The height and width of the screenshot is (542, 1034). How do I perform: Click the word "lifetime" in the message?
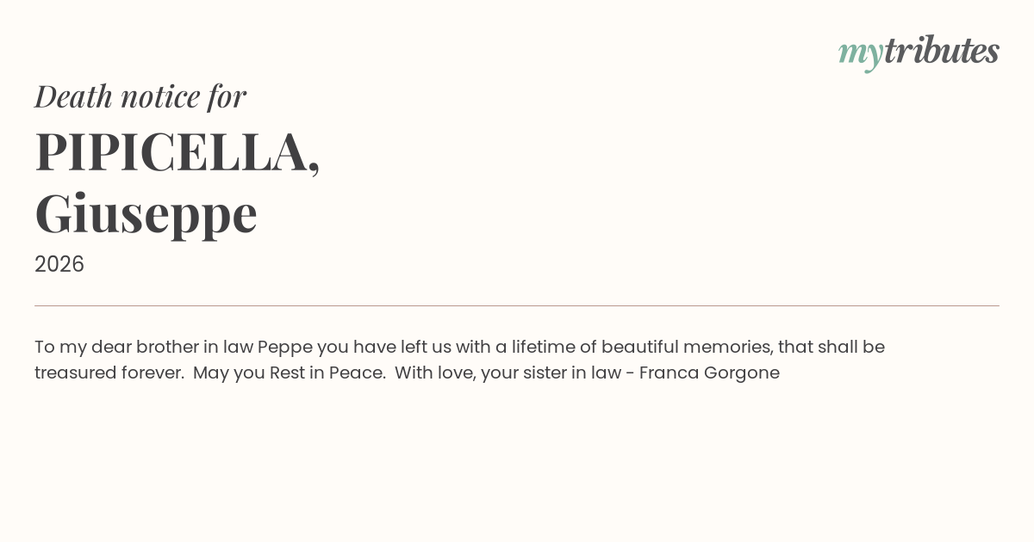click(545, 347)
